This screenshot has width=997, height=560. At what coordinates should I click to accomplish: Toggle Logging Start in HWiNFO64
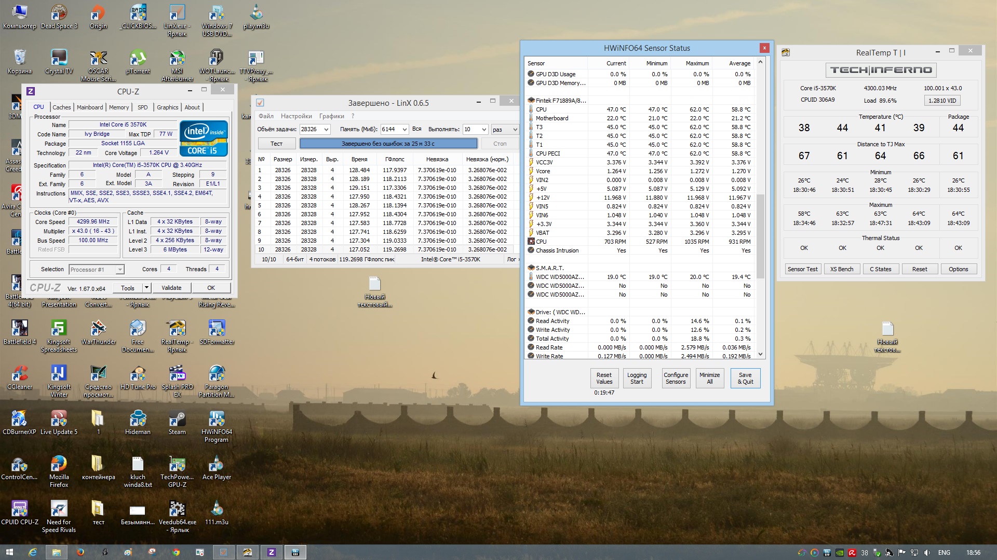(637, 379)
